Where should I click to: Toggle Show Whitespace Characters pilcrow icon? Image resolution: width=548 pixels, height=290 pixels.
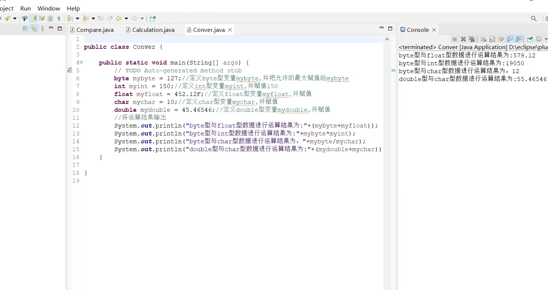59,18
